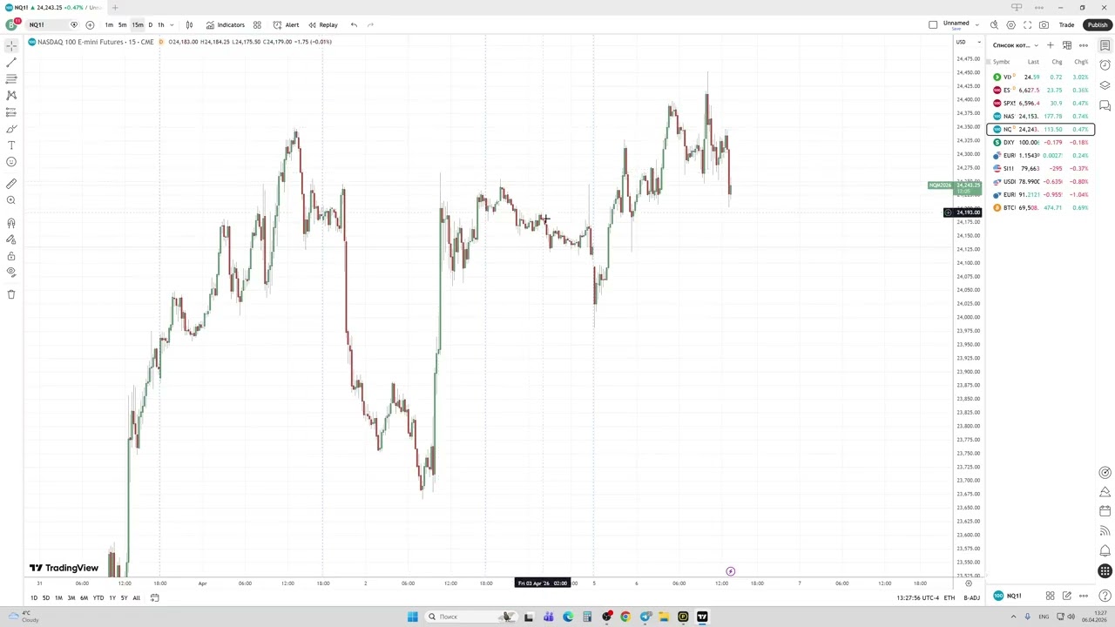Viewport: 1115px width, 627px height.
Task: Toggle lock all drawing tools
Action: click(x=11, y=256)
